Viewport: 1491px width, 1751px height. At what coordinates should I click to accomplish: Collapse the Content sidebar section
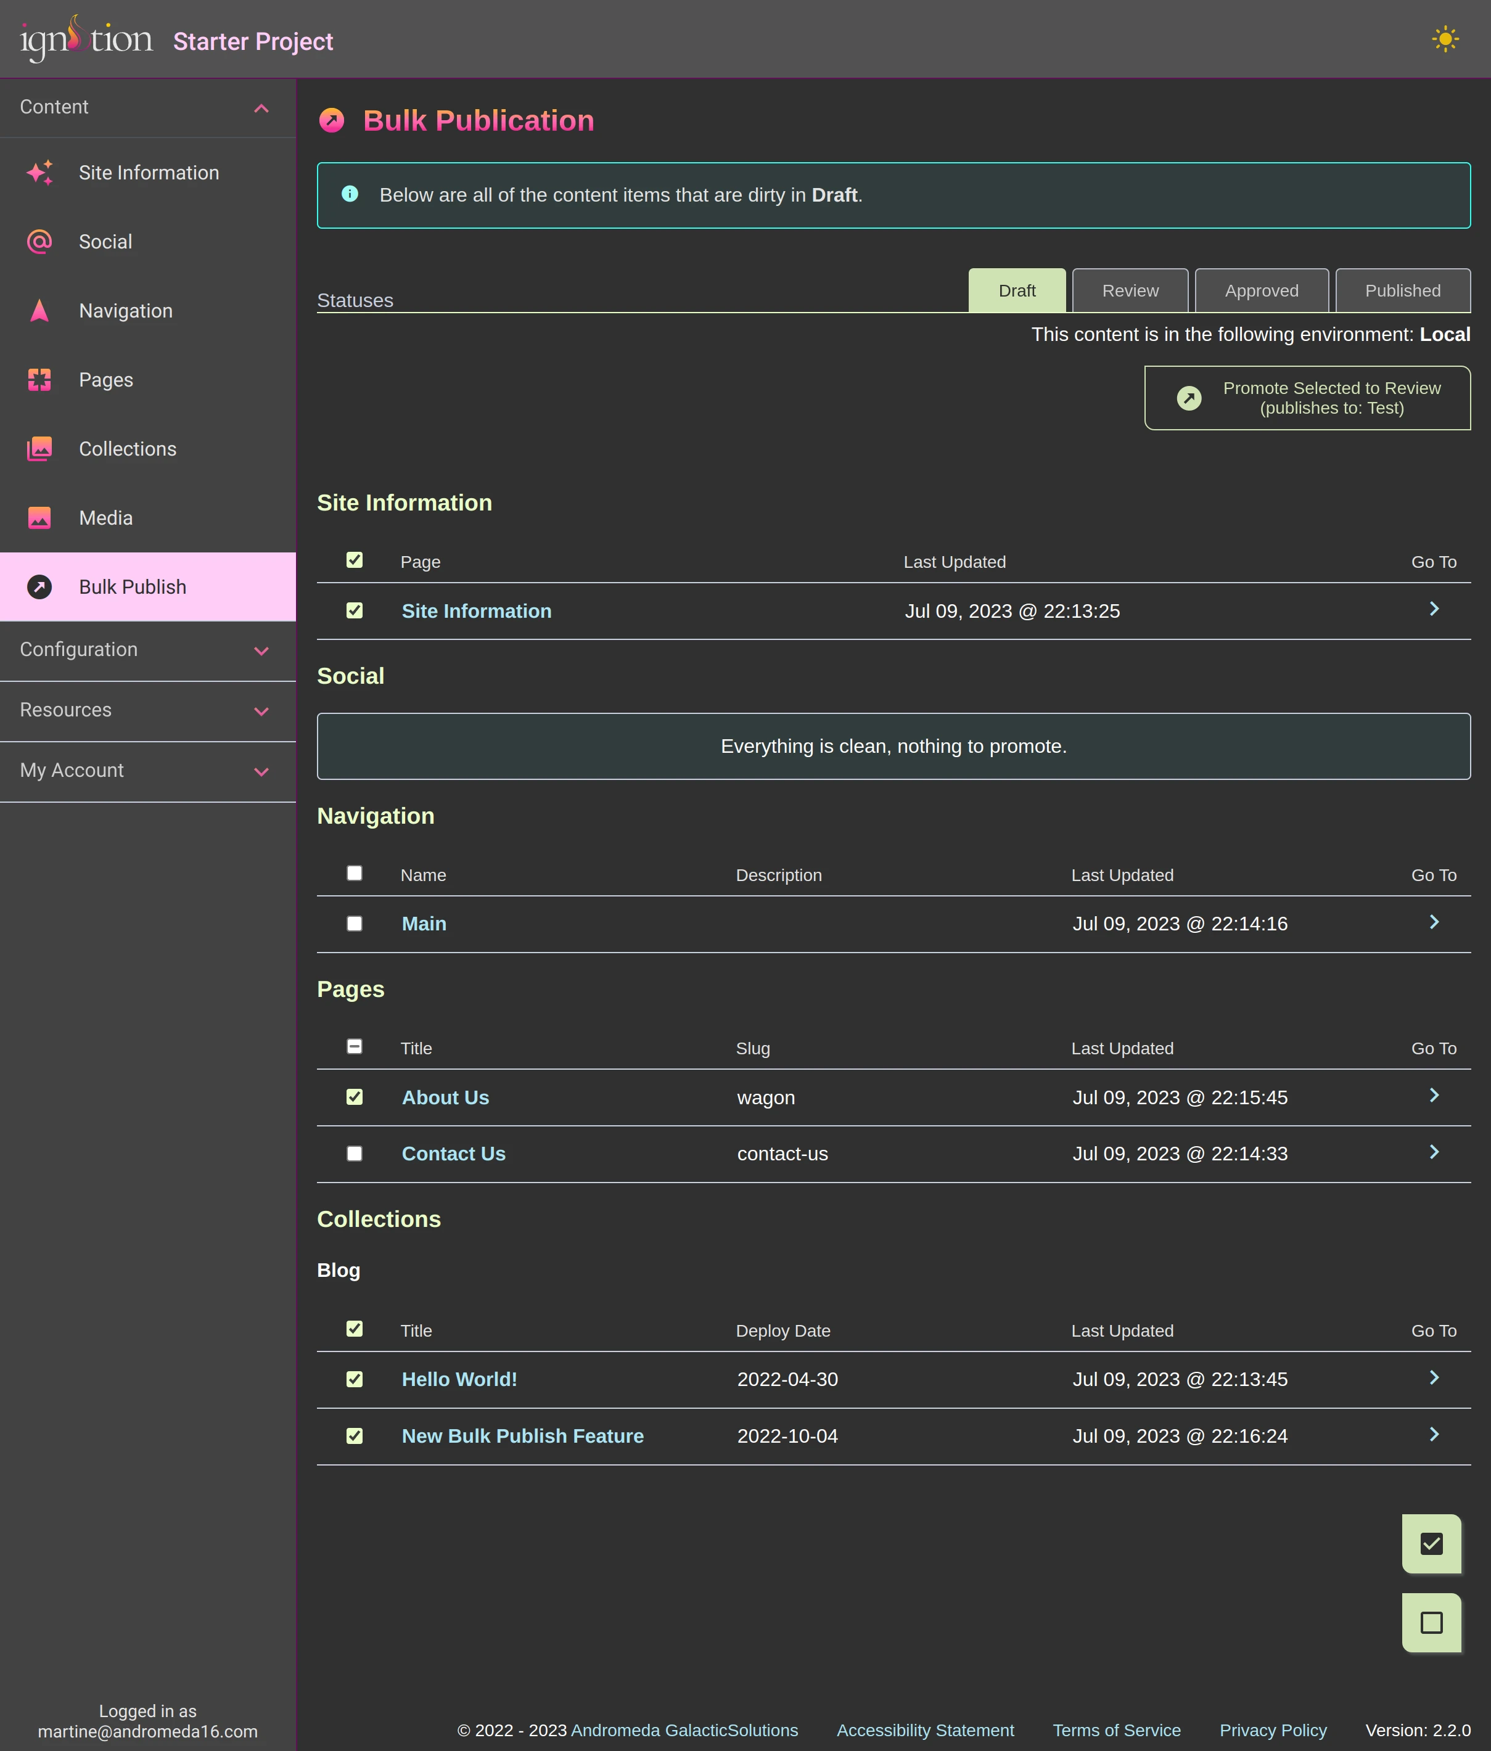148,107
